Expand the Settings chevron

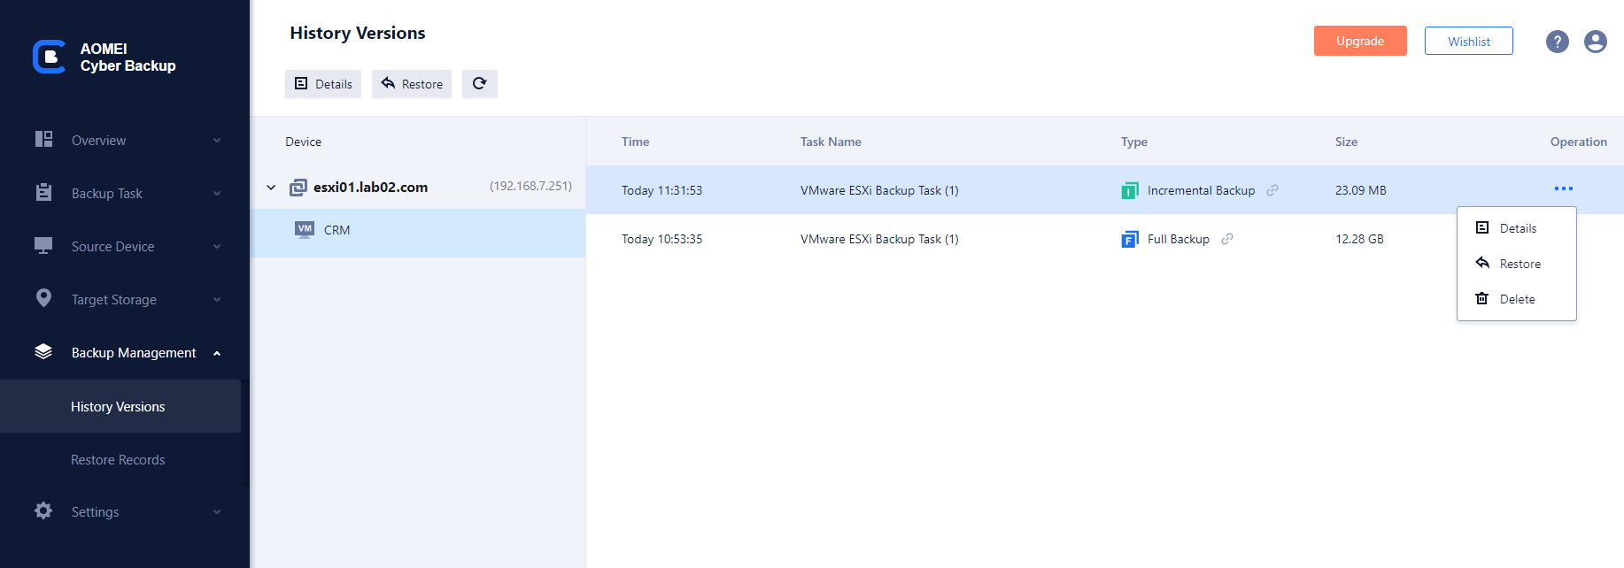[x=217, y=512]
